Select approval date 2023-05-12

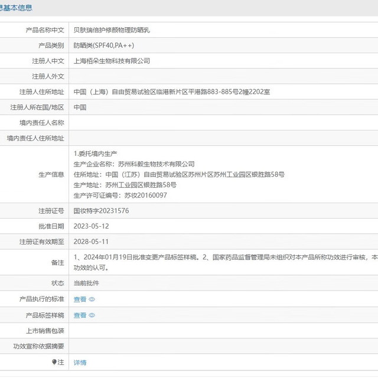[91, 226]
